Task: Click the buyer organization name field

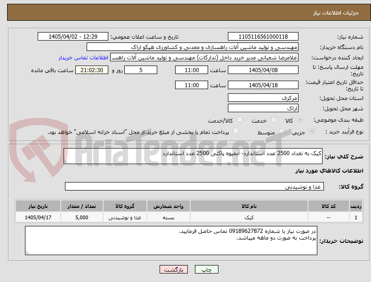Action: 193,47
